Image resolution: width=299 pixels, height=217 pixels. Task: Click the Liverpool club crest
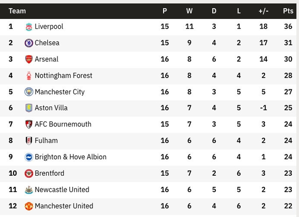[x=29, y=27]
